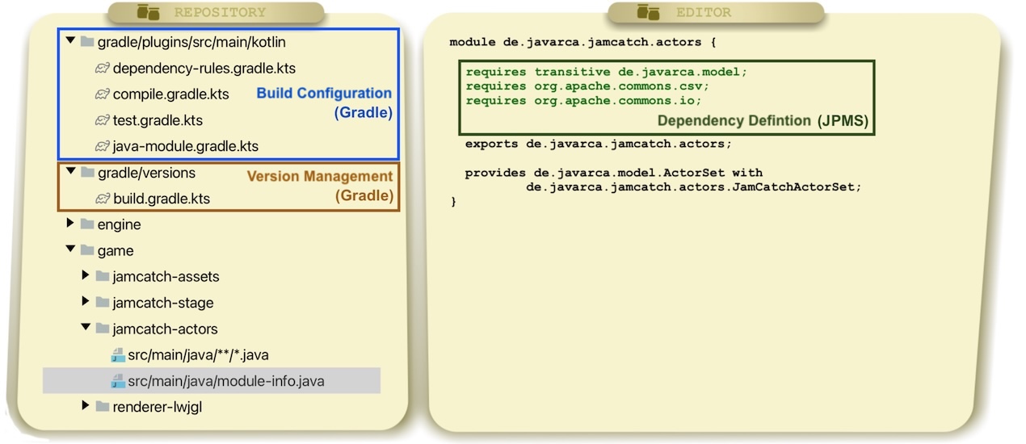
Task: Click the provides de.javarca.model.ActorSet line
Action: click(614, 172)
